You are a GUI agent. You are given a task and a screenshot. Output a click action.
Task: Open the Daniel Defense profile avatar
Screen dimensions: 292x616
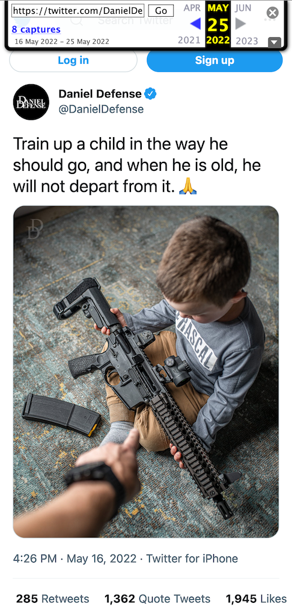tap(31, 102)
